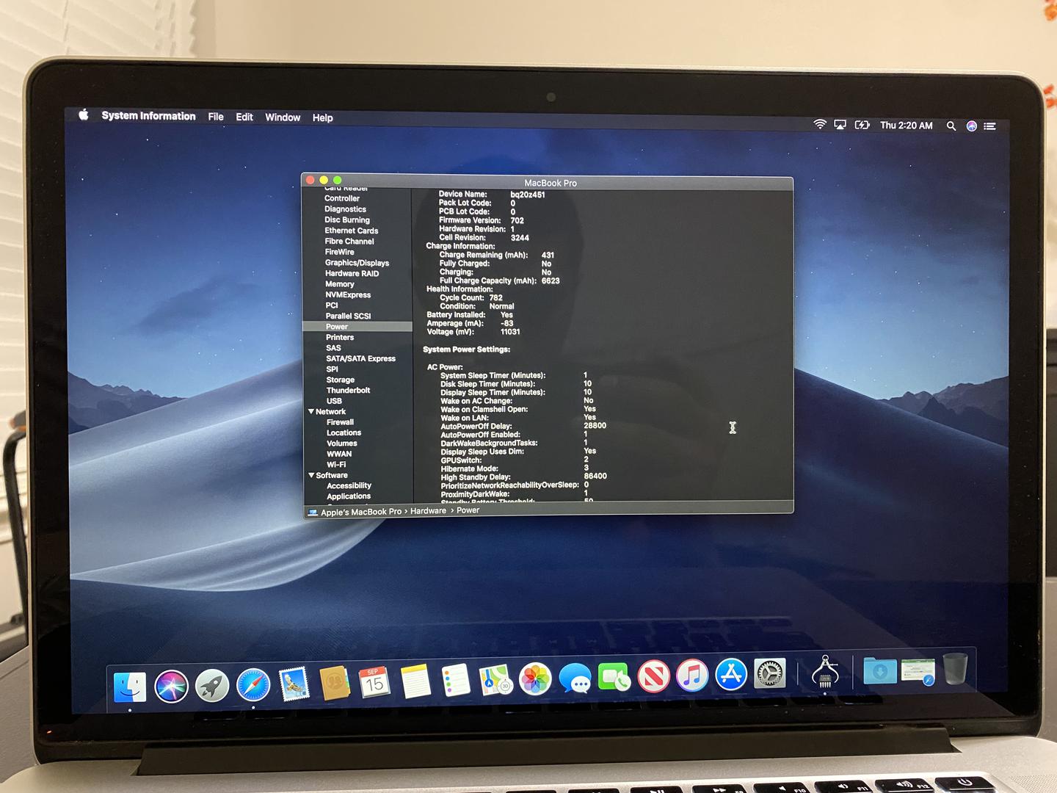Select FireWire in sidebar
Image resolution: width=1057 pixels, height=793 pixels.
pyautogui.click(x=339, y=252)
